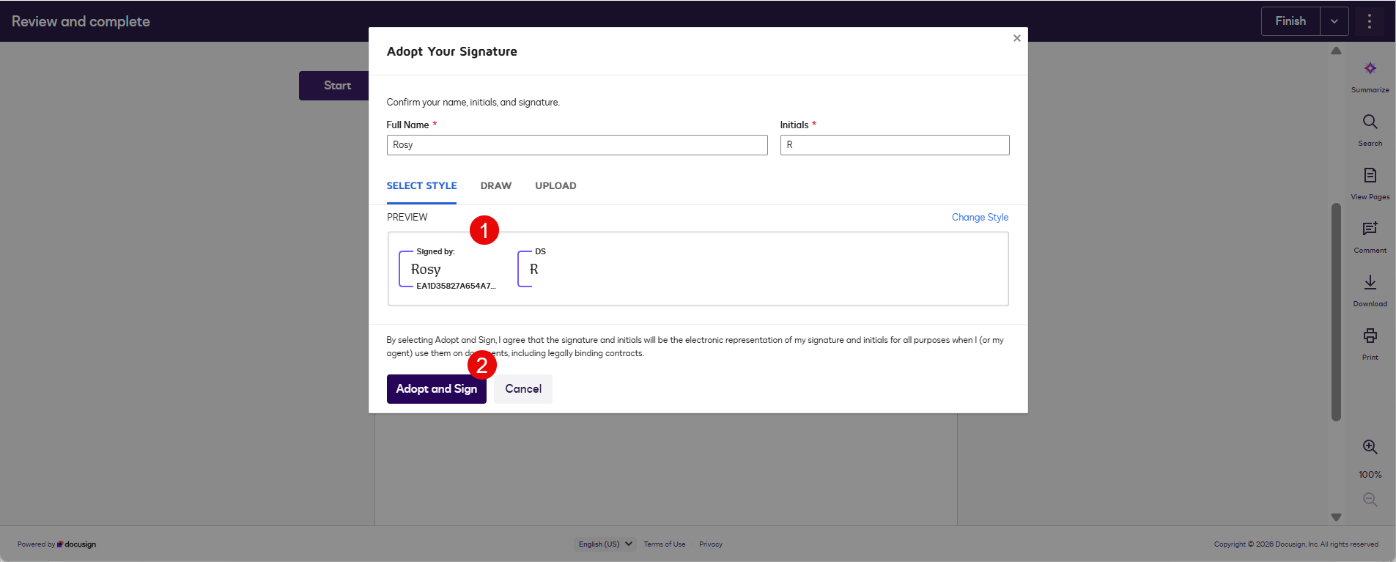Screen dimensions: 1396x562
Task: Click the Summarize sparkle icon
Action: (1370, 68)
